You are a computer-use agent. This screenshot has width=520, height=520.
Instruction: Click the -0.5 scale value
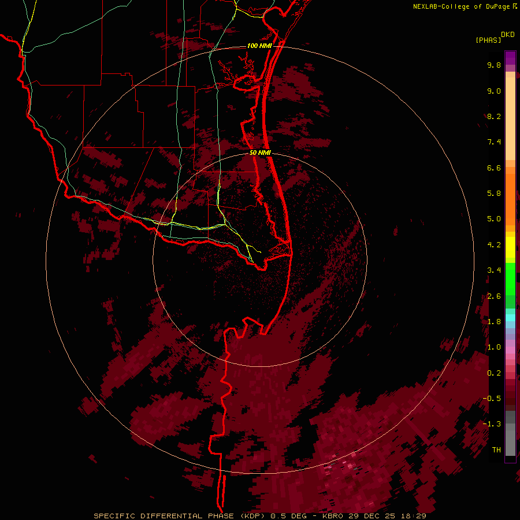coord(492,399)
